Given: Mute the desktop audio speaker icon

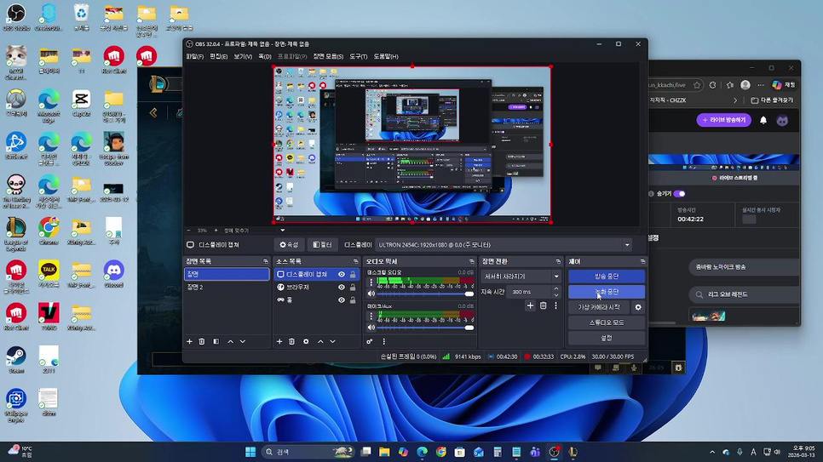Looking at the screenshot, I should pos(371,294).
